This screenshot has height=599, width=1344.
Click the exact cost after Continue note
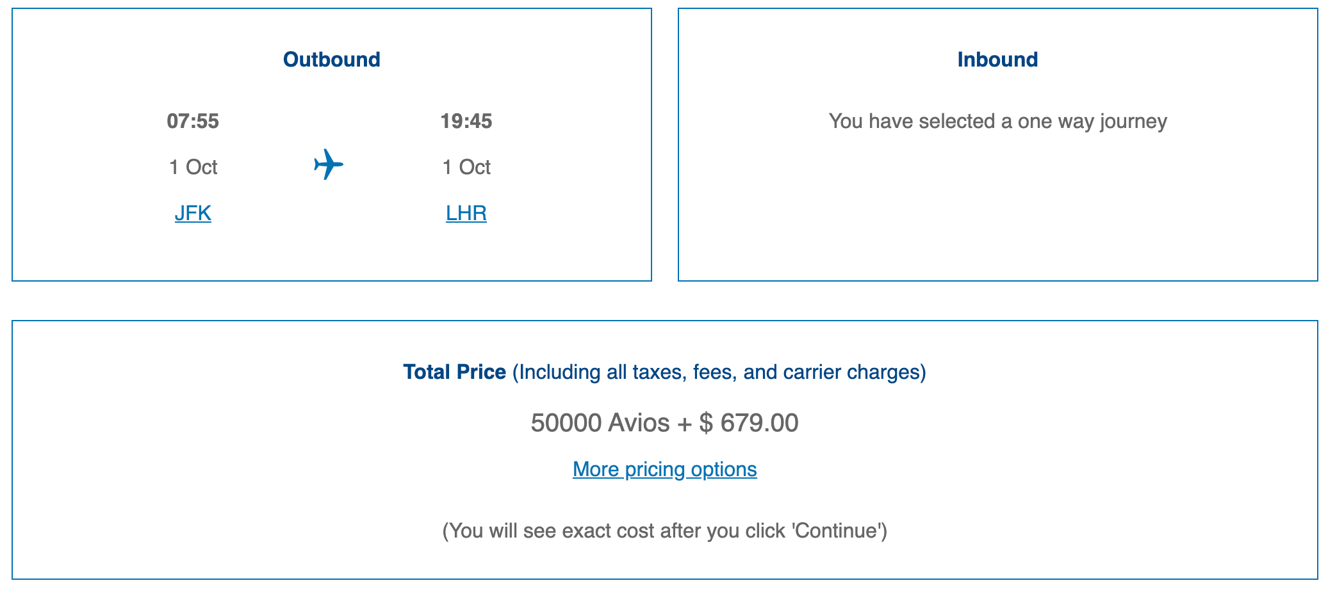664,531
